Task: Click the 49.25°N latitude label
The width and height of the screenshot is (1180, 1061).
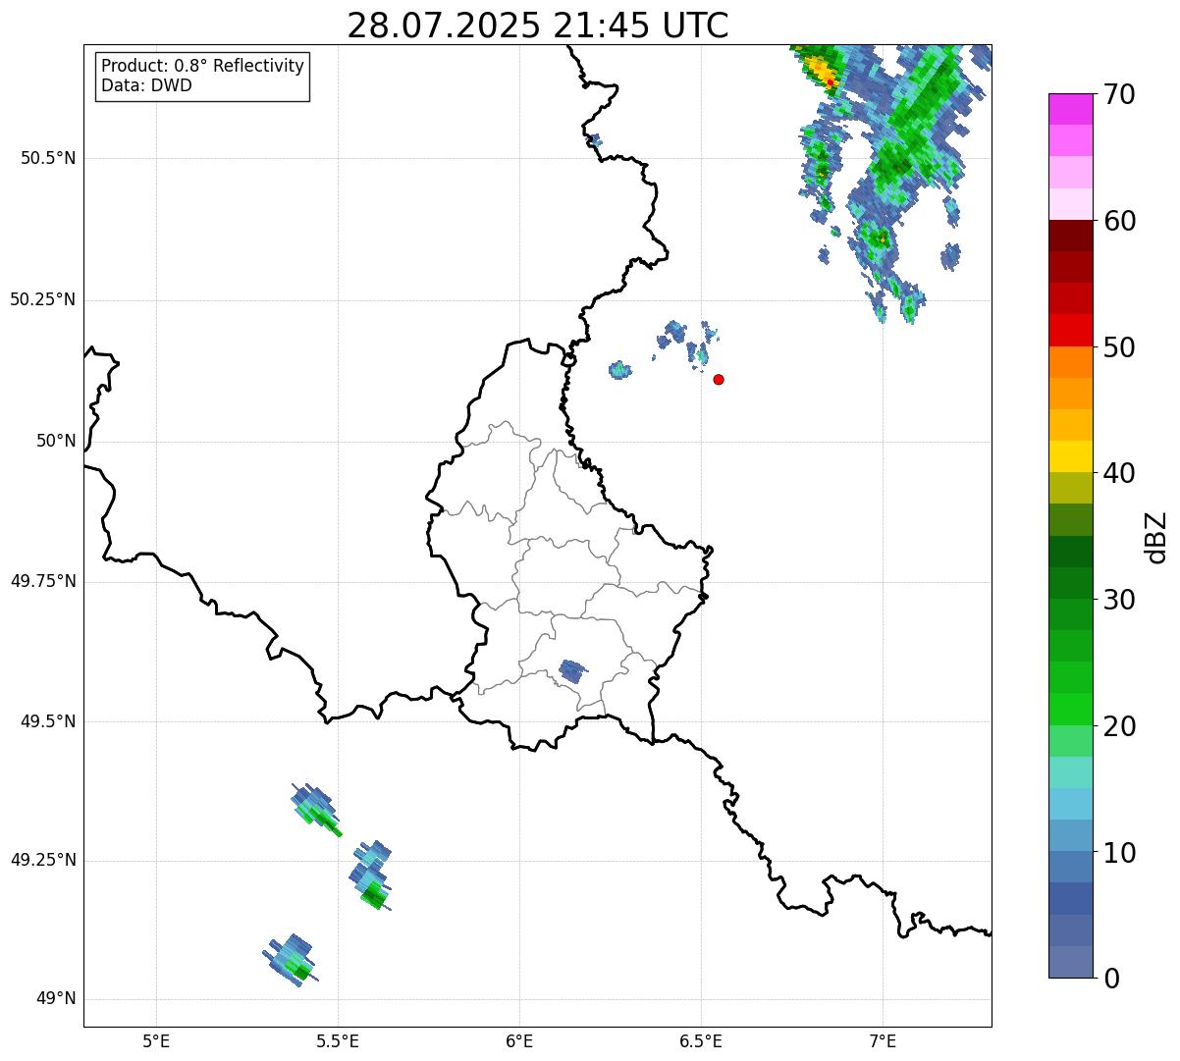Action: (43, 860)
